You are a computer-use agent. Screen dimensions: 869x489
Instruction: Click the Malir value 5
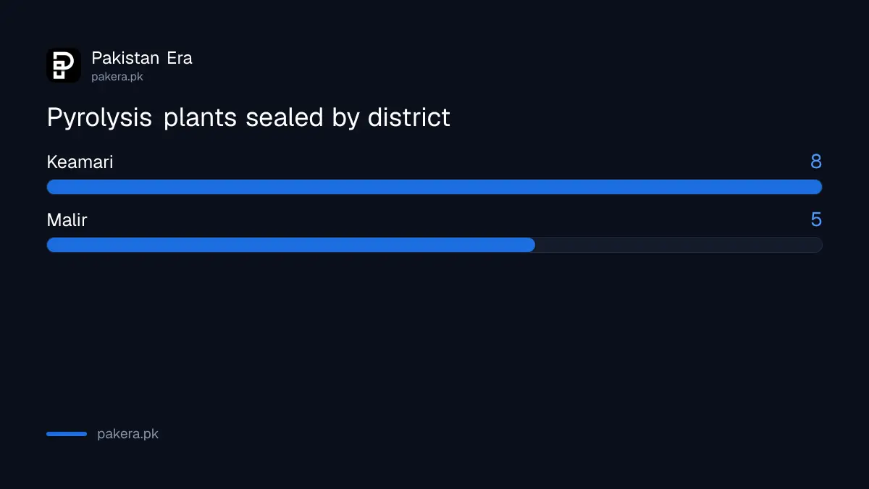(816, 220)
